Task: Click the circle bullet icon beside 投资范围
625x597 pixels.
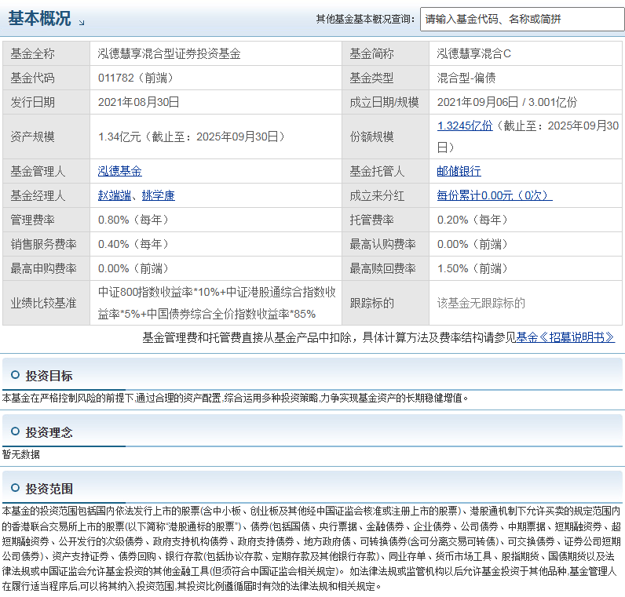Action: point(15,488)
